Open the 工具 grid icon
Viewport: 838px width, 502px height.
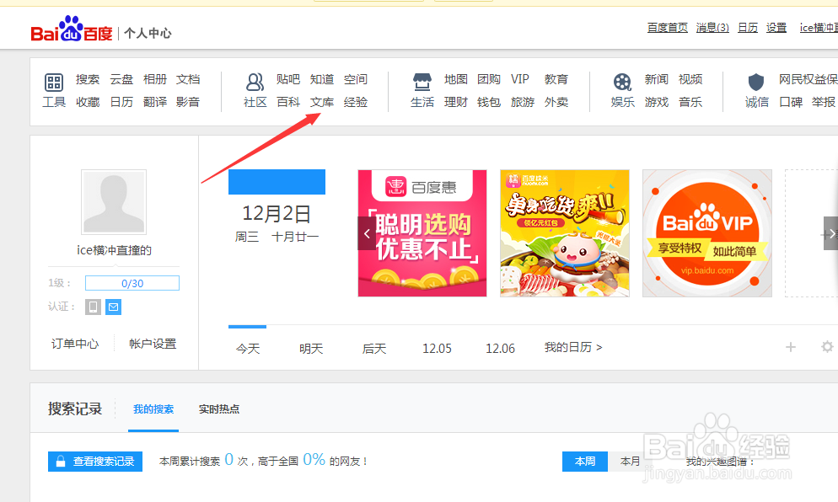[x=53, y=83]
